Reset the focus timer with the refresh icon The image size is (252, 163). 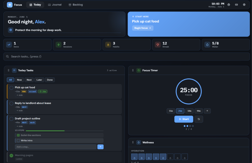[x=199, y=119]
